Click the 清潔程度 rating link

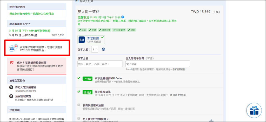click(x=93, y=38)
